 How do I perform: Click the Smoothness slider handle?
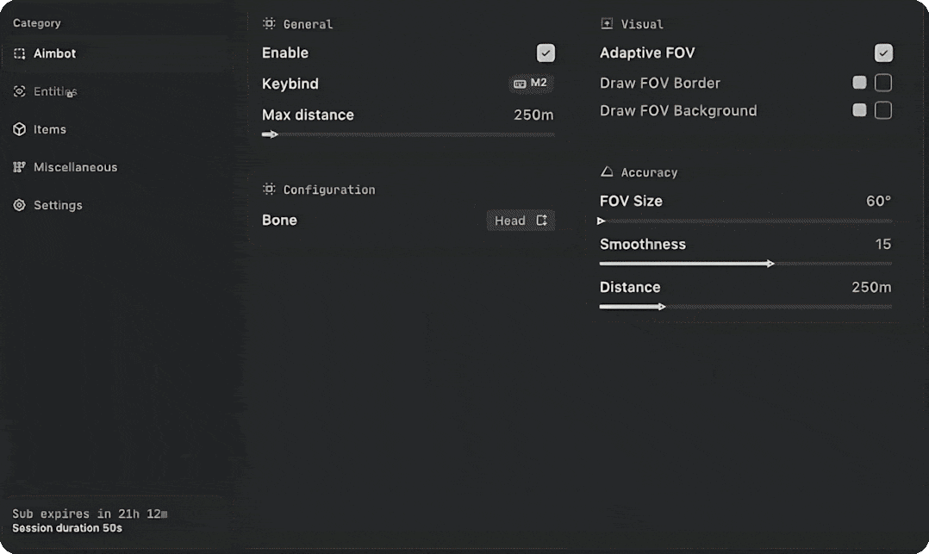coord(770,263)
